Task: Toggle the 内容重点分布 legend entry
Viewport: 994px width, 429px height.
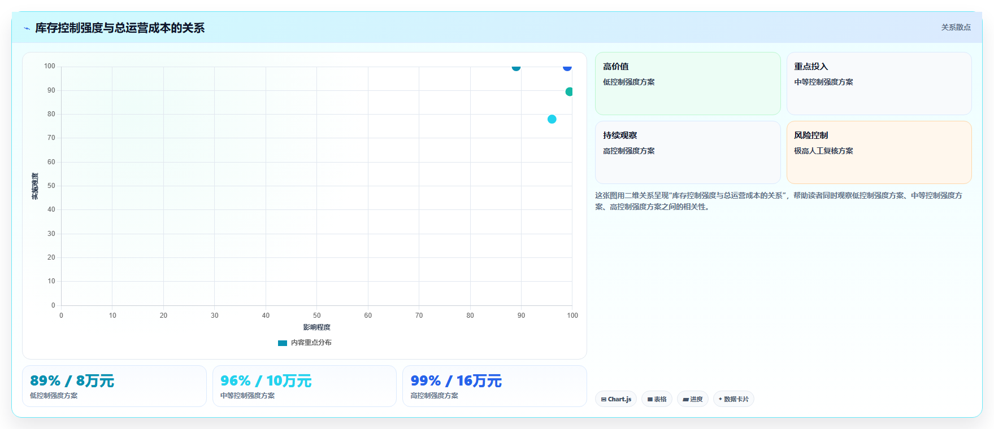Action: (305, 343)
